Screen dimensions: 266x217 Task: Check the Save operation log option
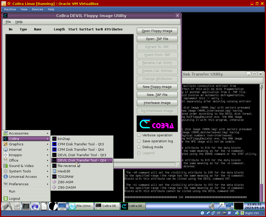[139, 141]
